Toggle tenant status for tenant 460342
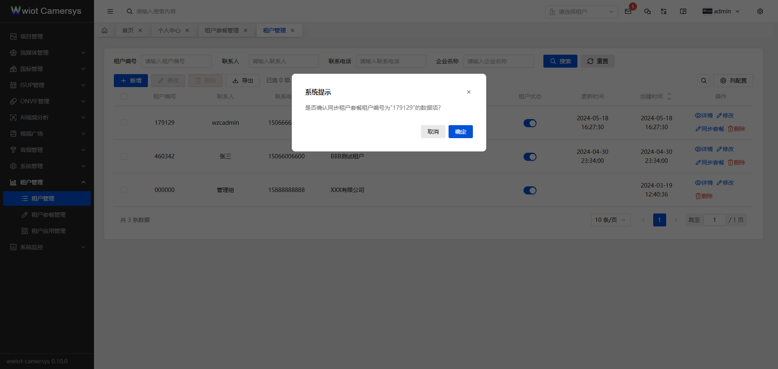This screenshot has width=778, height=369. pyautogui.click(x=530, y=157)
